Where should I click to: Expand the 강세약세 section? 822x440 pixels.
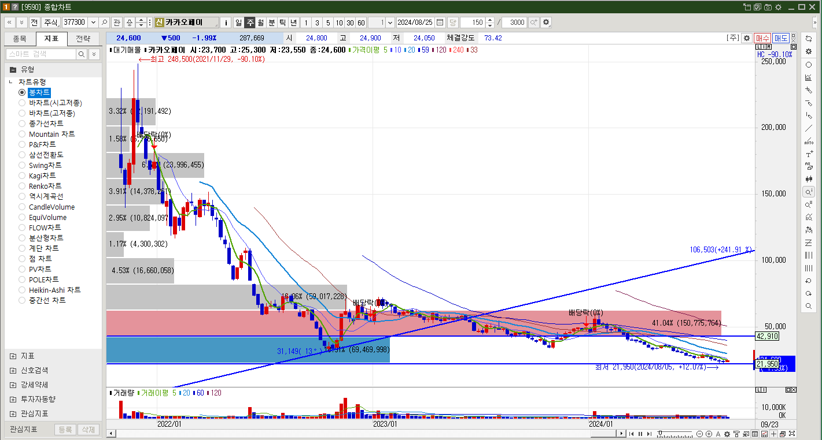pyautogui.click(x=13, y=385)
